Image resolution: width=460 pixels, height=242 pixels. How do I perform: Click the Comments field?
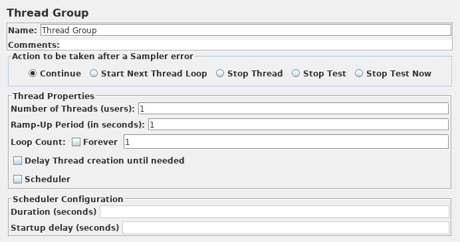pyautogui.click(x=256, y=45)
